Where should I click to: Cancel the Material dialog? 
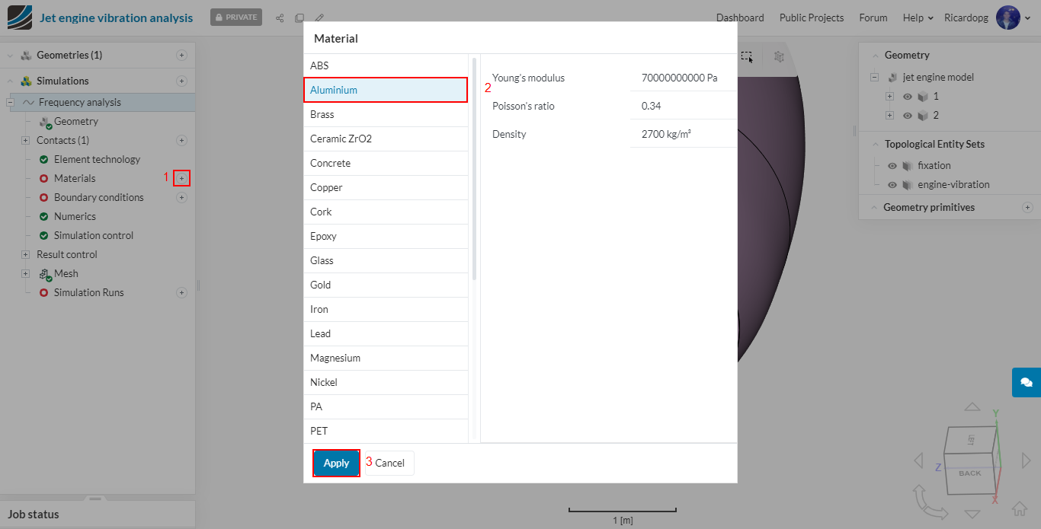click(389, 463)
